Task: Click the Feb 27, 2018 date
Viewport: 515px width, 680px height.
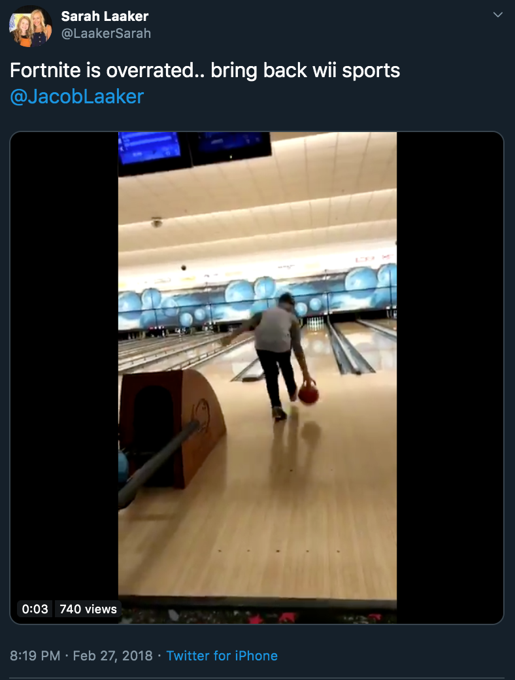Action: coord(112,655)
